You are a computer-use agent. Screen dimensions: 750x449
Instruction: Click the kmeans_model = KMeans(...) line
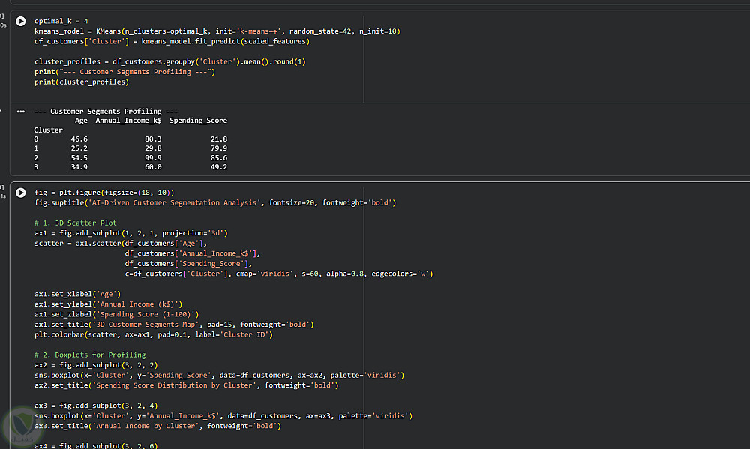[x=217, y=31]
